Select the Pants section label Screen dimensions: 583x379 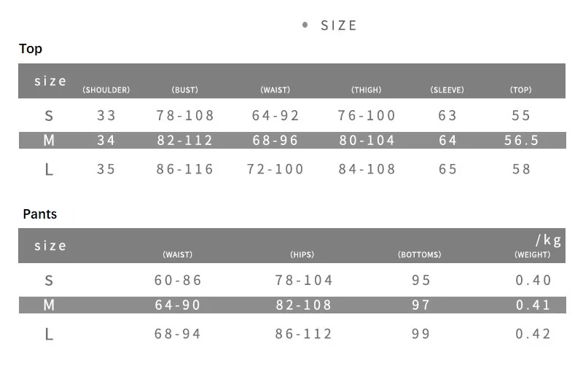pos(40,214)
